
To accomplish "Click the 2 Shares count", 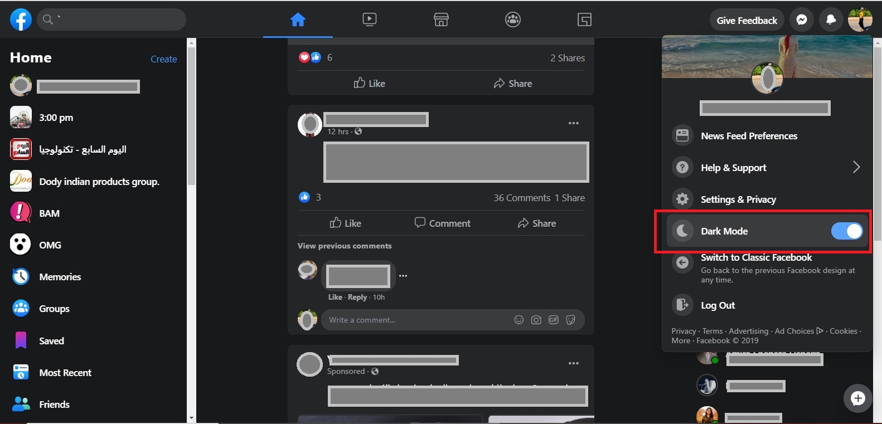I will click(x=568, y=58).
